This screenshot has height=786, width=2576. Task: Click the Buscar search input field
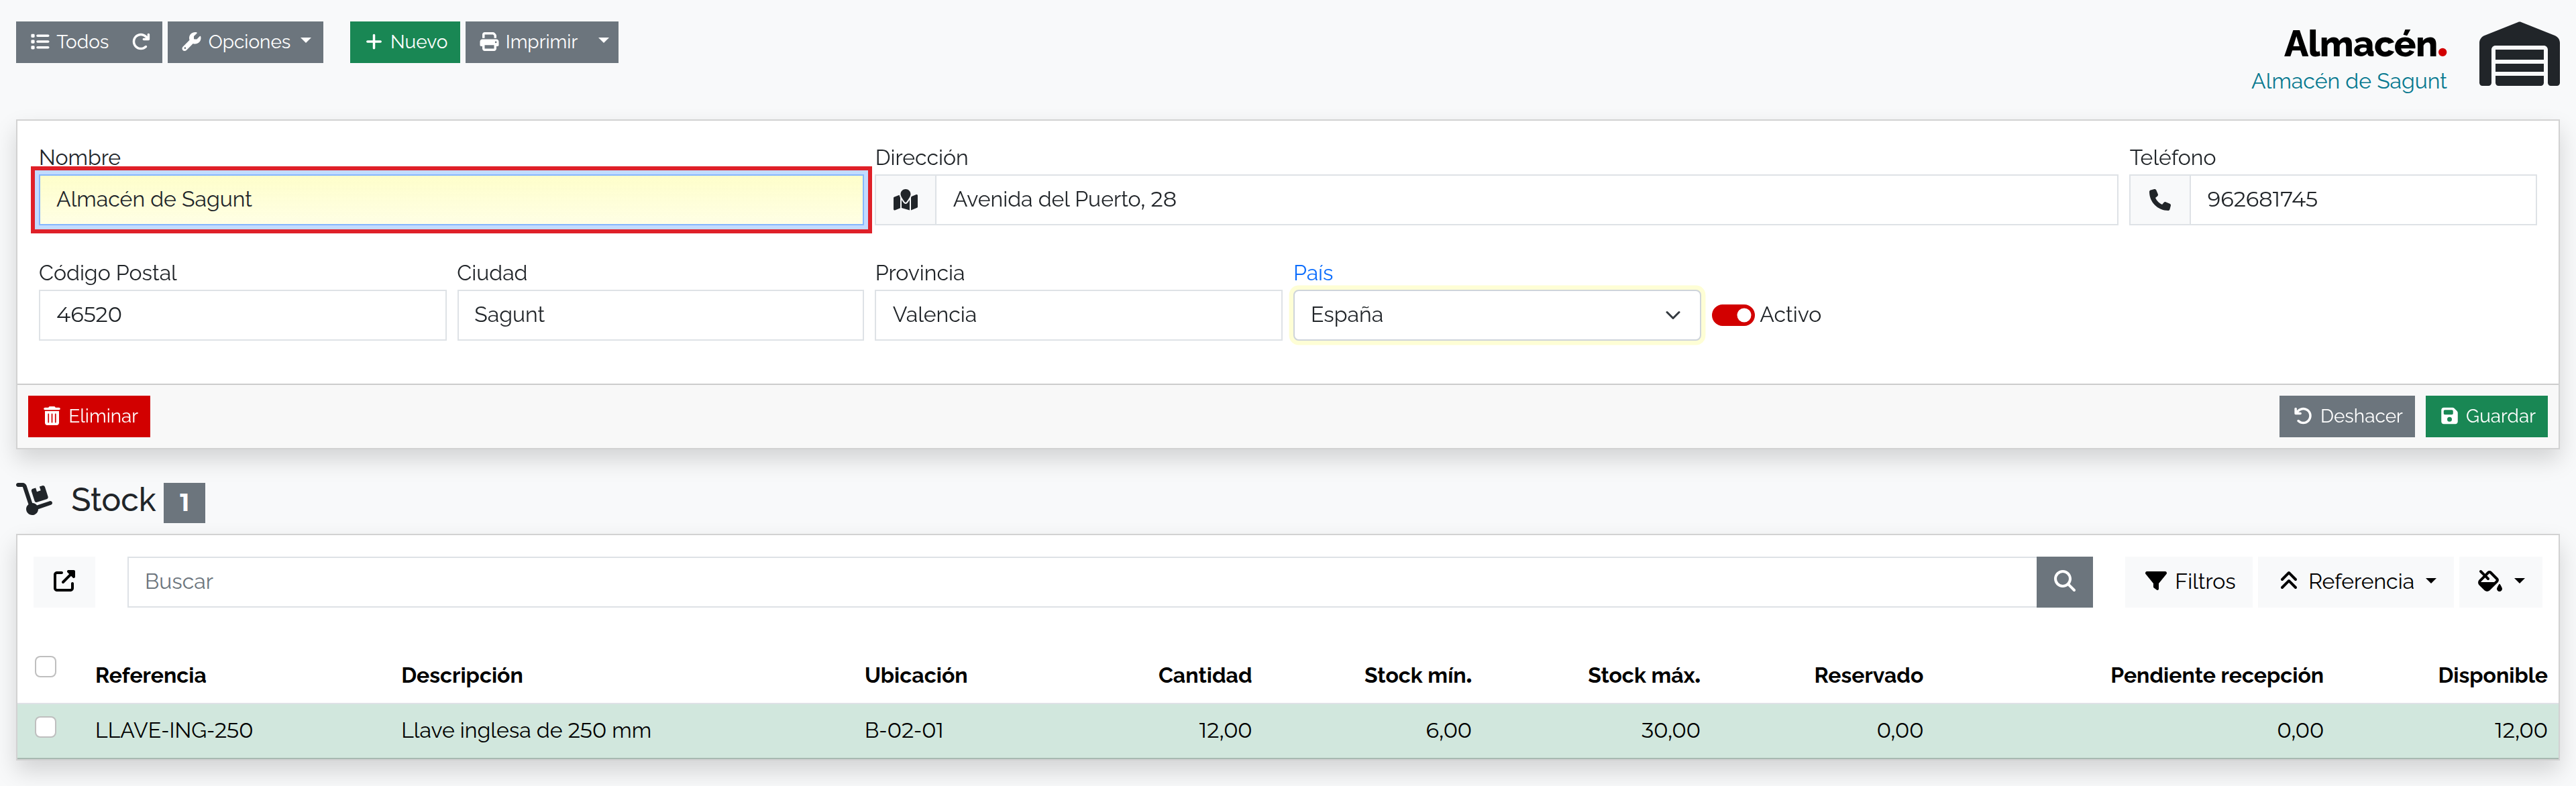[x=1082, y=582]
